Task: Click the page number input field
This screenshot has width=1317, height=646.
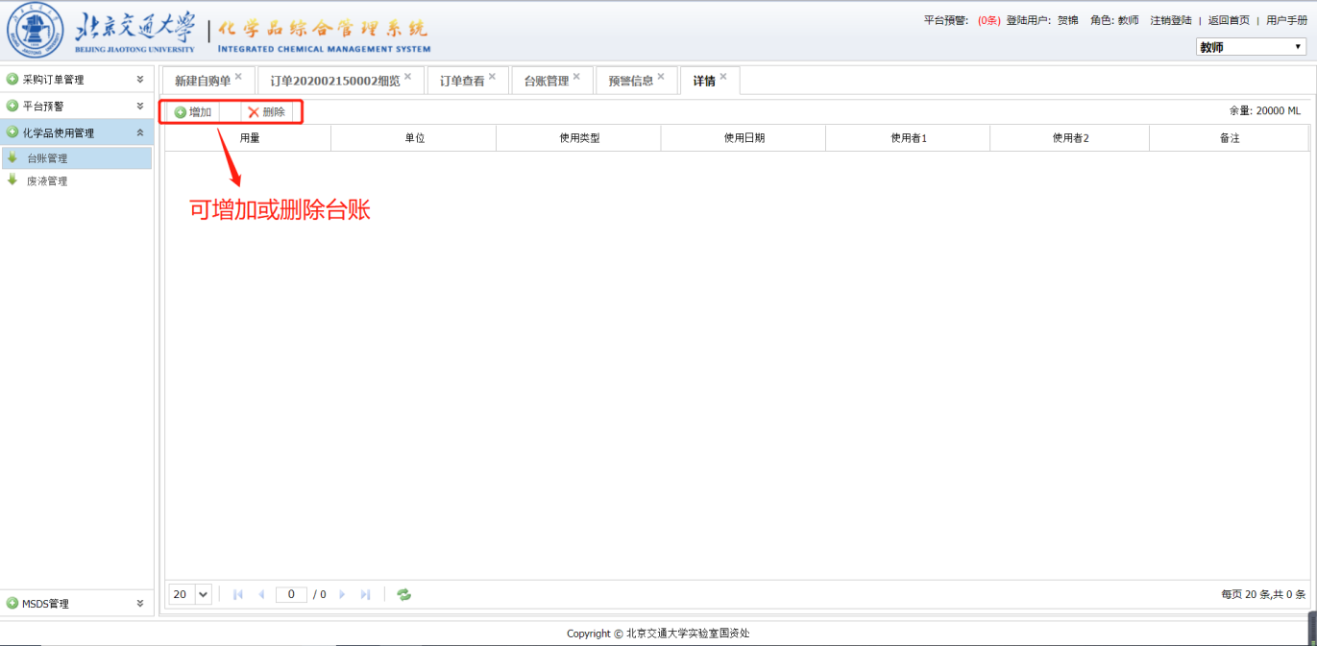Action: click(x=291, y=595)
